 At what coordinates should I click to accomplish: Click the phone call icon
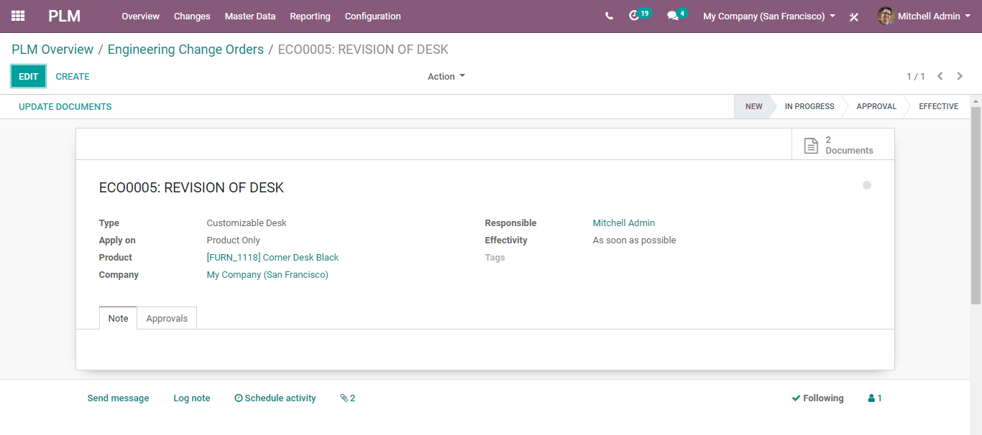609,16
